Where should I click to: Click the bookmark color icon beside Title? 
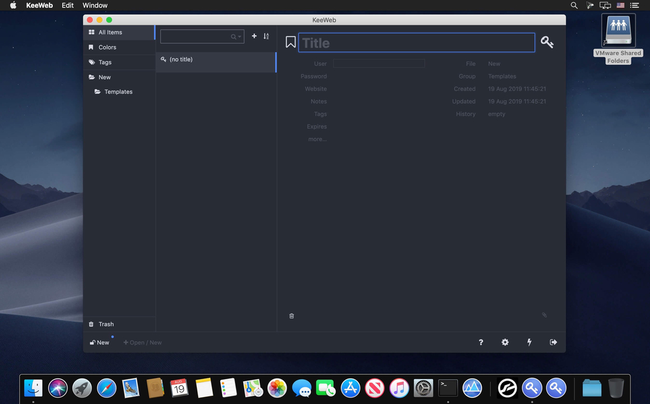pos(291,43)
